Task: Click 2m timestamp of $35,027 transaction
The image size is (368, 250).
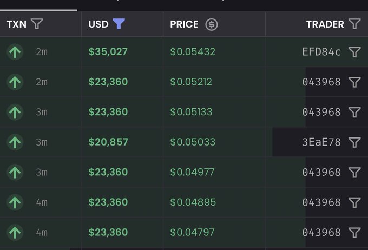Action: tap(42, 52)
